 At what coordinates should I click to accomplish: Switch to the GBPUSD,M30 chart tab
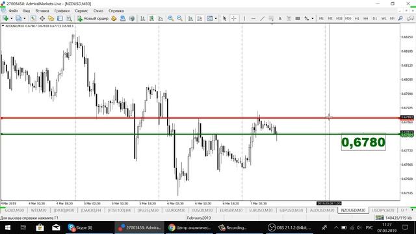pos(291,210)
